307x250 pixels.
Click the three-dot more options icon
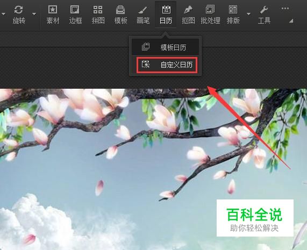(x=285, y=9)
